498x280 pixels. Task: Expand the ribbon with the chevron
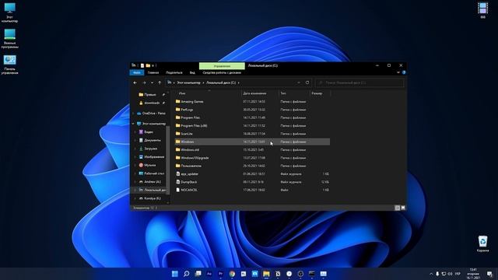pyautogui.click(x=398, y=72)
